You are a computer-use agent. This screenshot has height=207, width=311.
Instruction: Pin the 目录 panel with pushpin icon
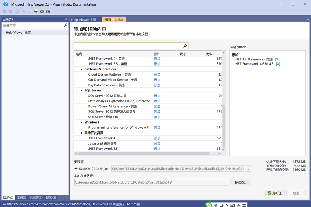click(66, 19)
